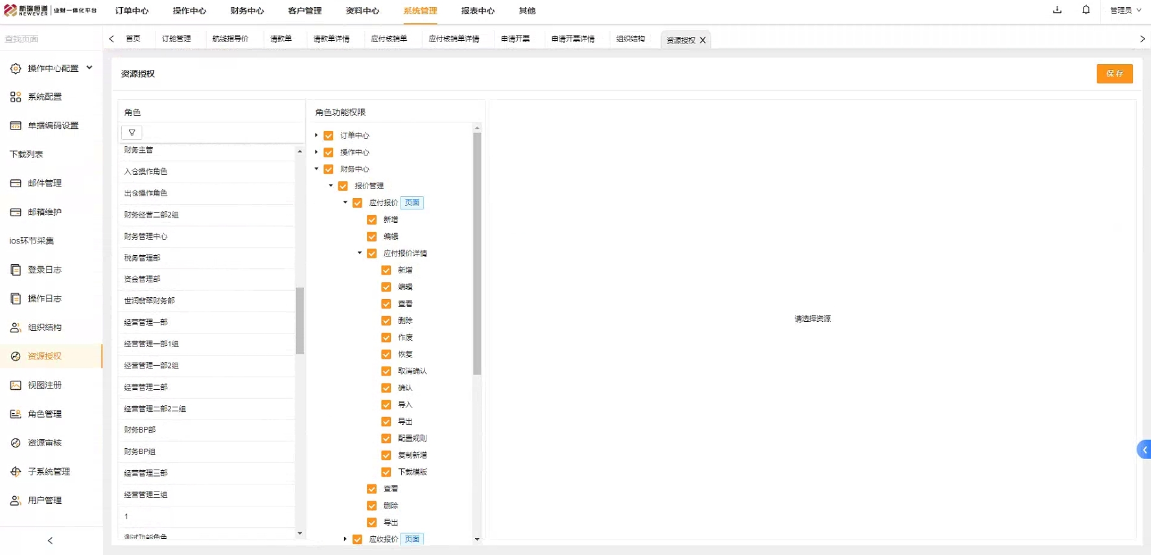This screenshot has height=555, width=1151.
Task: Click the 查找页面 search field
Action: pyautogui.click(x=51, y=39)
